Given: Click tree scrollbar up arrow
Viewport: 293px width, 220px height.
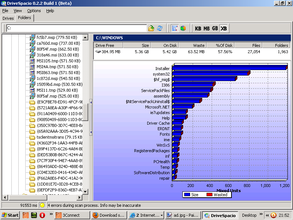Looking at the screenshot, I should pyautogui.click(x=85, y=37).
